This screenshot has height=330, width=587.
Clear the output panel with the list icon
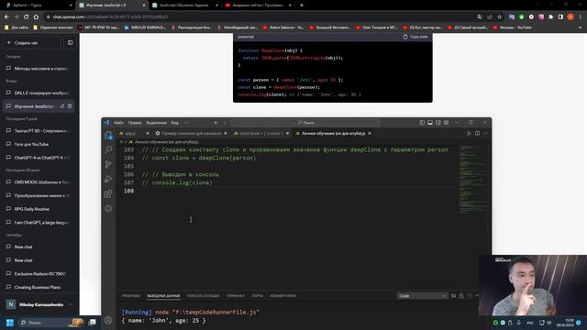(453, 296)
